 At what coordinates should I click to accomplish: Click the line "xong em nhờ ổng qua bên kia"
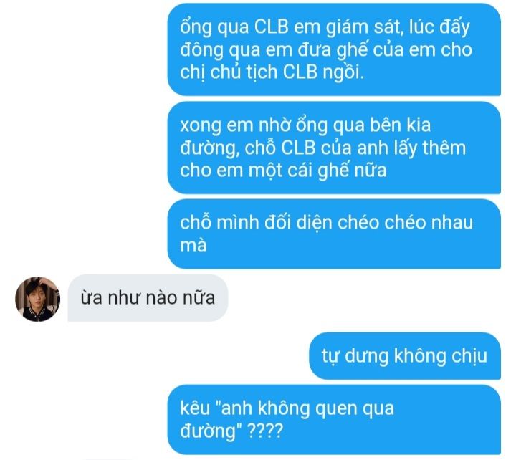coord(305,125)
